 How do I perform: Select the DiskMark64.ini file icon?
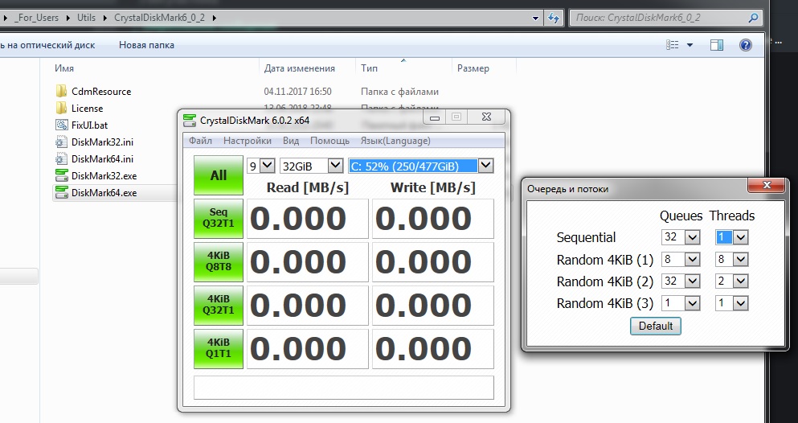pos(61,158)
